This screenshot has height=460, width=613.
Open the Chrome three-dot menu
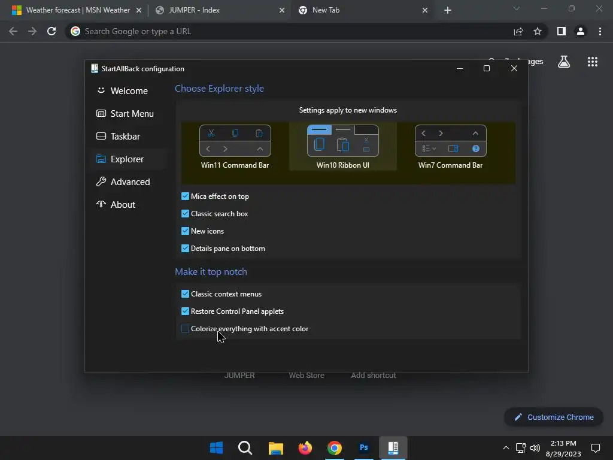(600, 31)
